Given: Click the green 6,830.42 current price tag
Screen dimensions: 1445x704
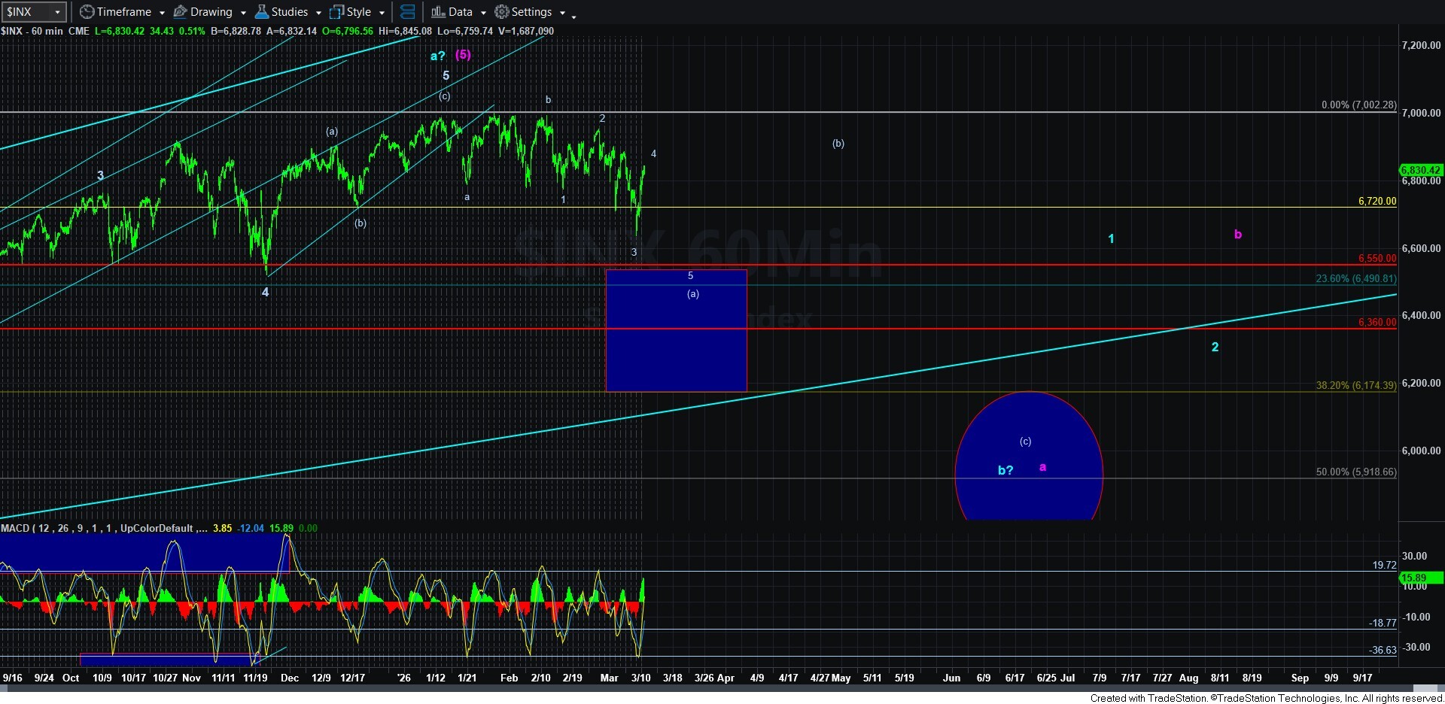Looking at the screenshot, I should [1420, 170].
